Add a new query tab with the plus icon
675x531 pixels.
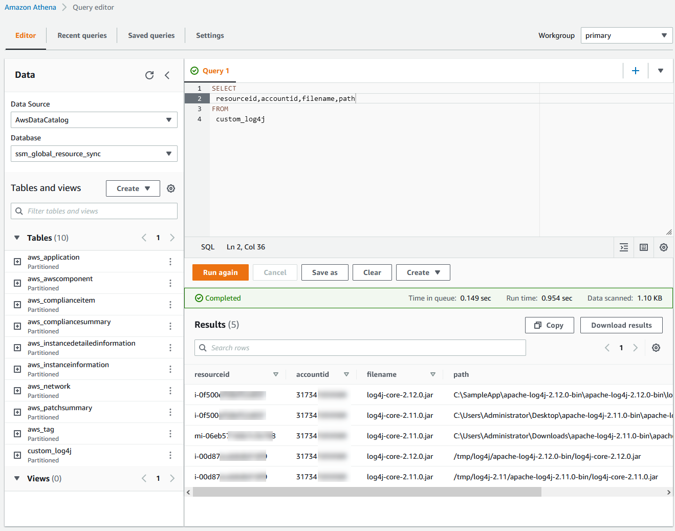pos(635,71)
